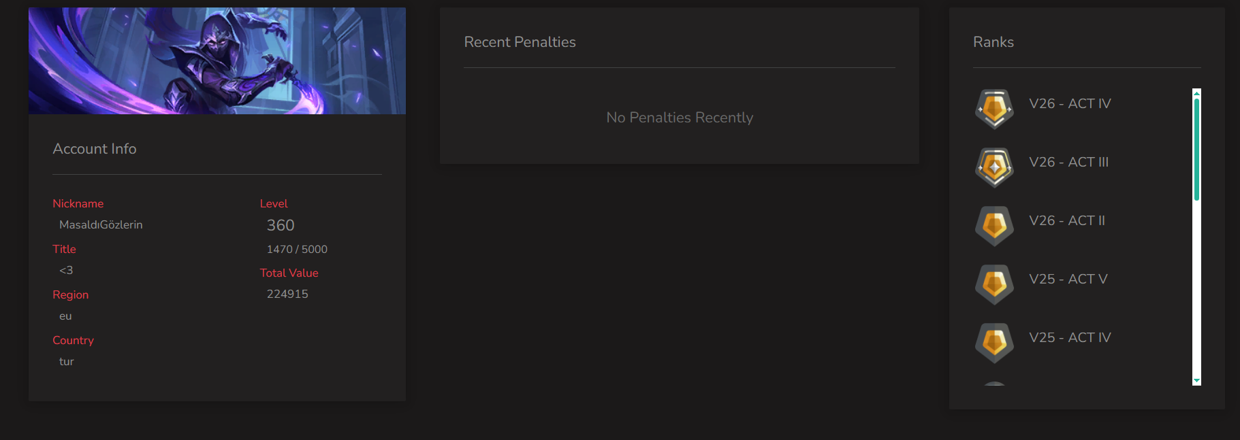This screenshot has height=440, width=1240.
Task: Select the V26 - ACT II label
Action: click(x=1067, y=220)
